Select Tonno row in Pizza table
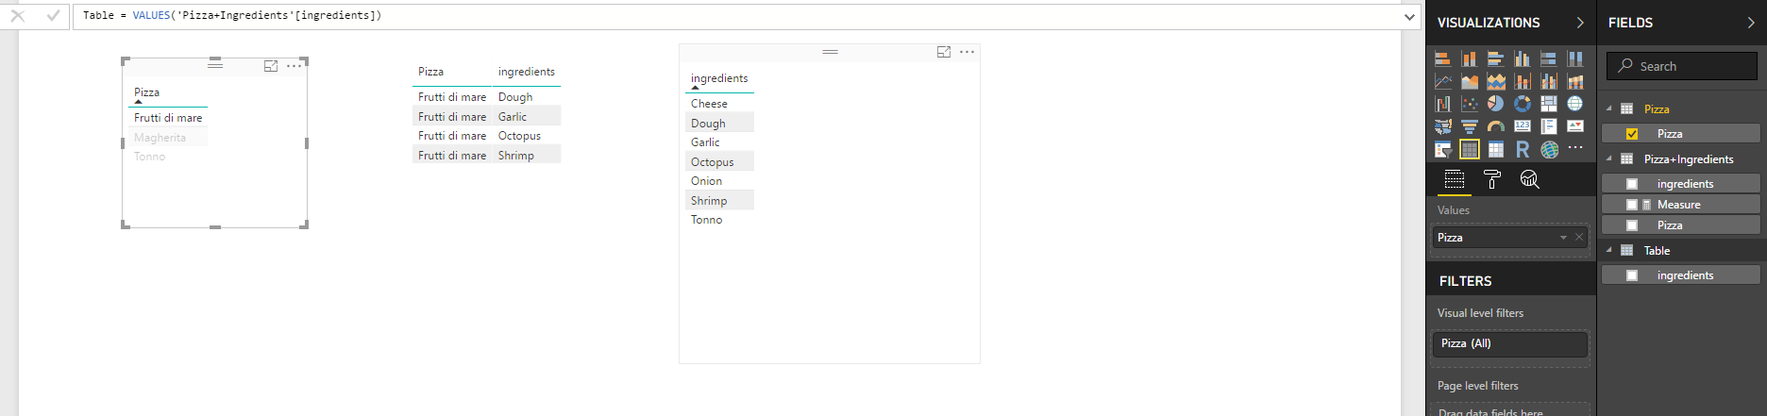This screenshot has width=1767, height=416. [168, 157]
